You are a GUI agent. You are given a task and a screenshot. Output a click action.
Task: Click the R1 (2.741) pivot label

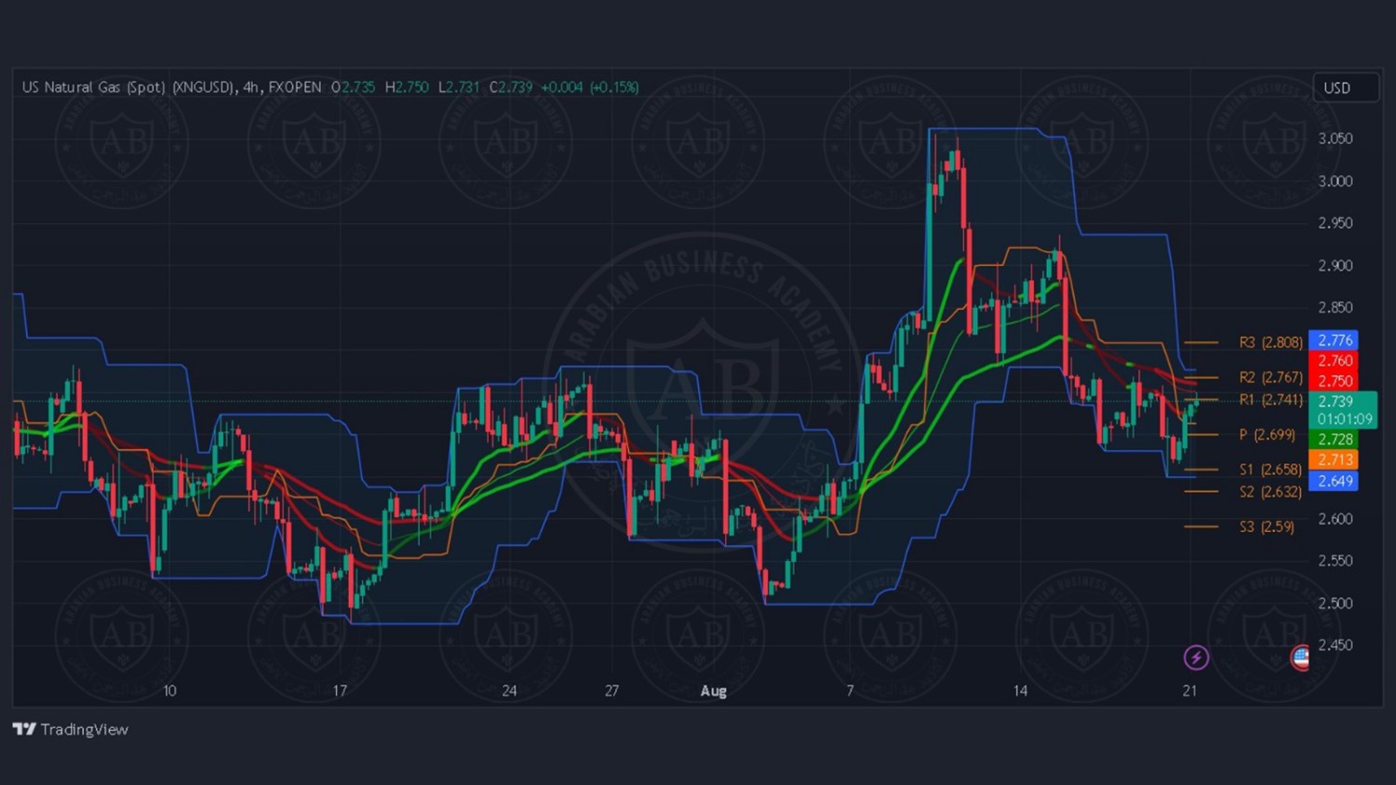(1270, 399)
